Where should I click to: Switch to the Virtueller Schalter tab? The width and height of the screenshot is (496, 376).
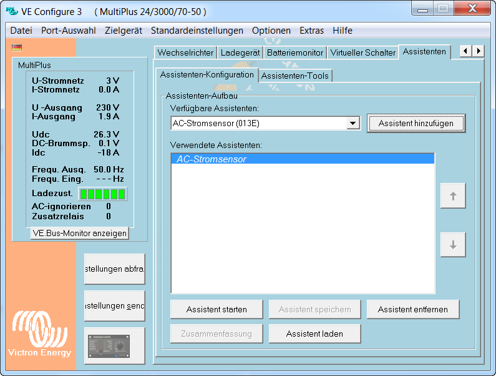[x=362, y=53]
